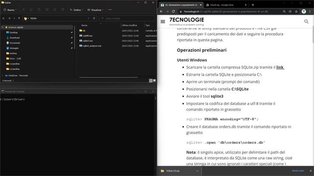The width and height of the screenshot is (314, 176).
Task: Open a new browser tab
Action: tap(253, 5)
